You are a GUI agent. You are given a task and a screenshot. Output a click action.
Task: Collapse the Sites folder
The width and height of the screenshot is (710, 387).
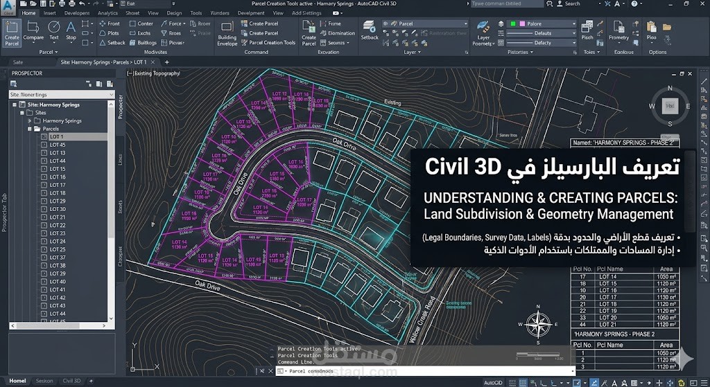coord(21,113)
